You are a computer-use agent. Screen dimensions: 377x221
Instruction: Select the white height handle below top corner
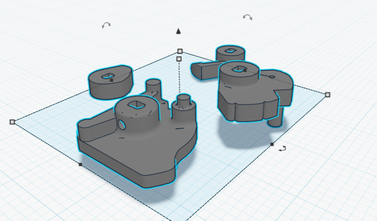[179, 59]
